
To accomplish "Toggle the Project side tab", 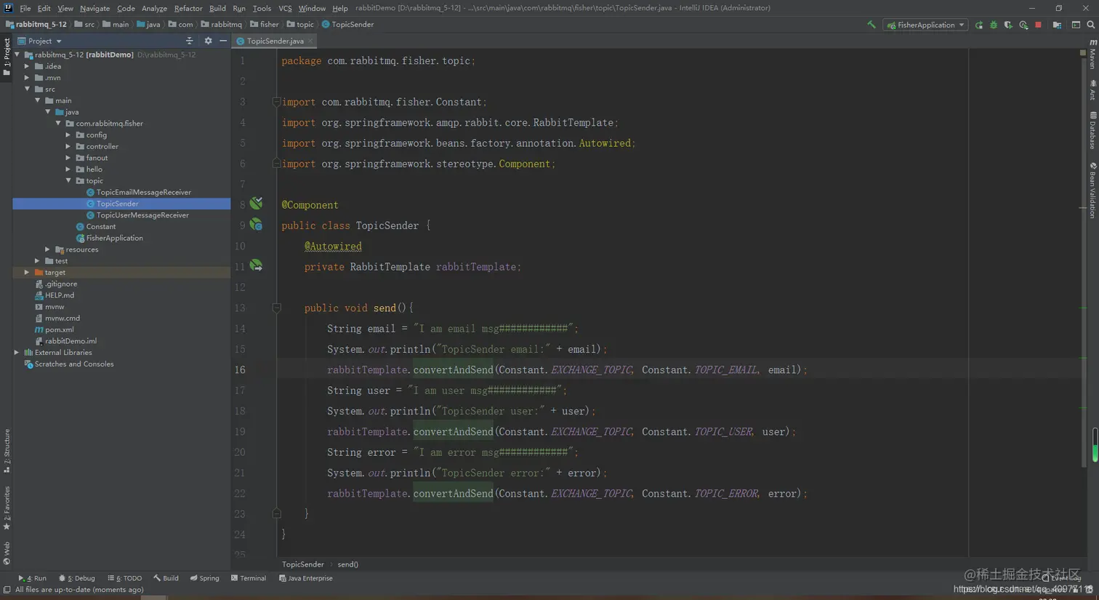I will coord(7,57).
